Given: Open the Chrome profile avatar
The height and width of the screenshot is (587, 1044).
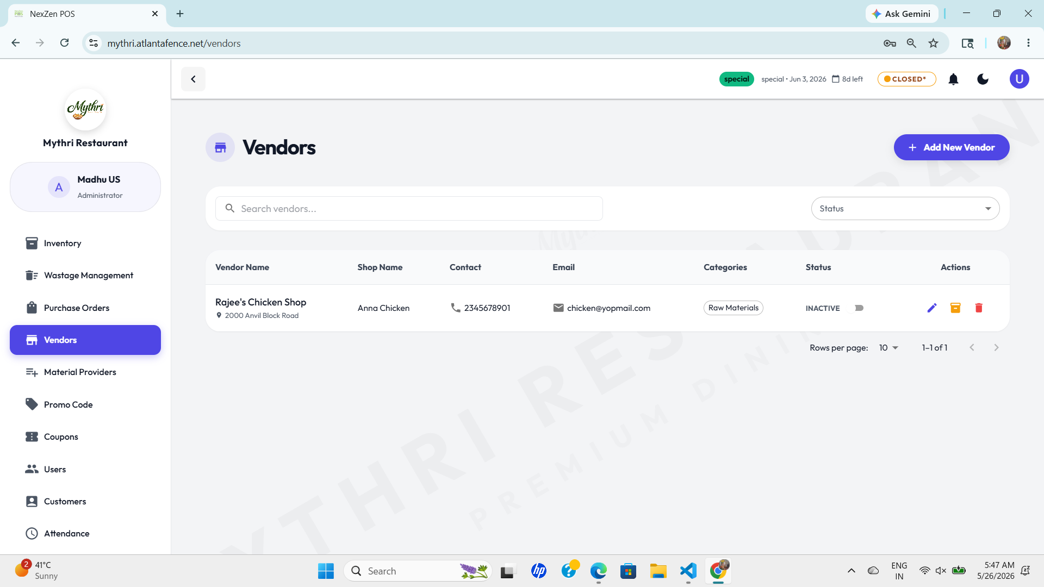Looking at the screenshot, I should 1004,43.
